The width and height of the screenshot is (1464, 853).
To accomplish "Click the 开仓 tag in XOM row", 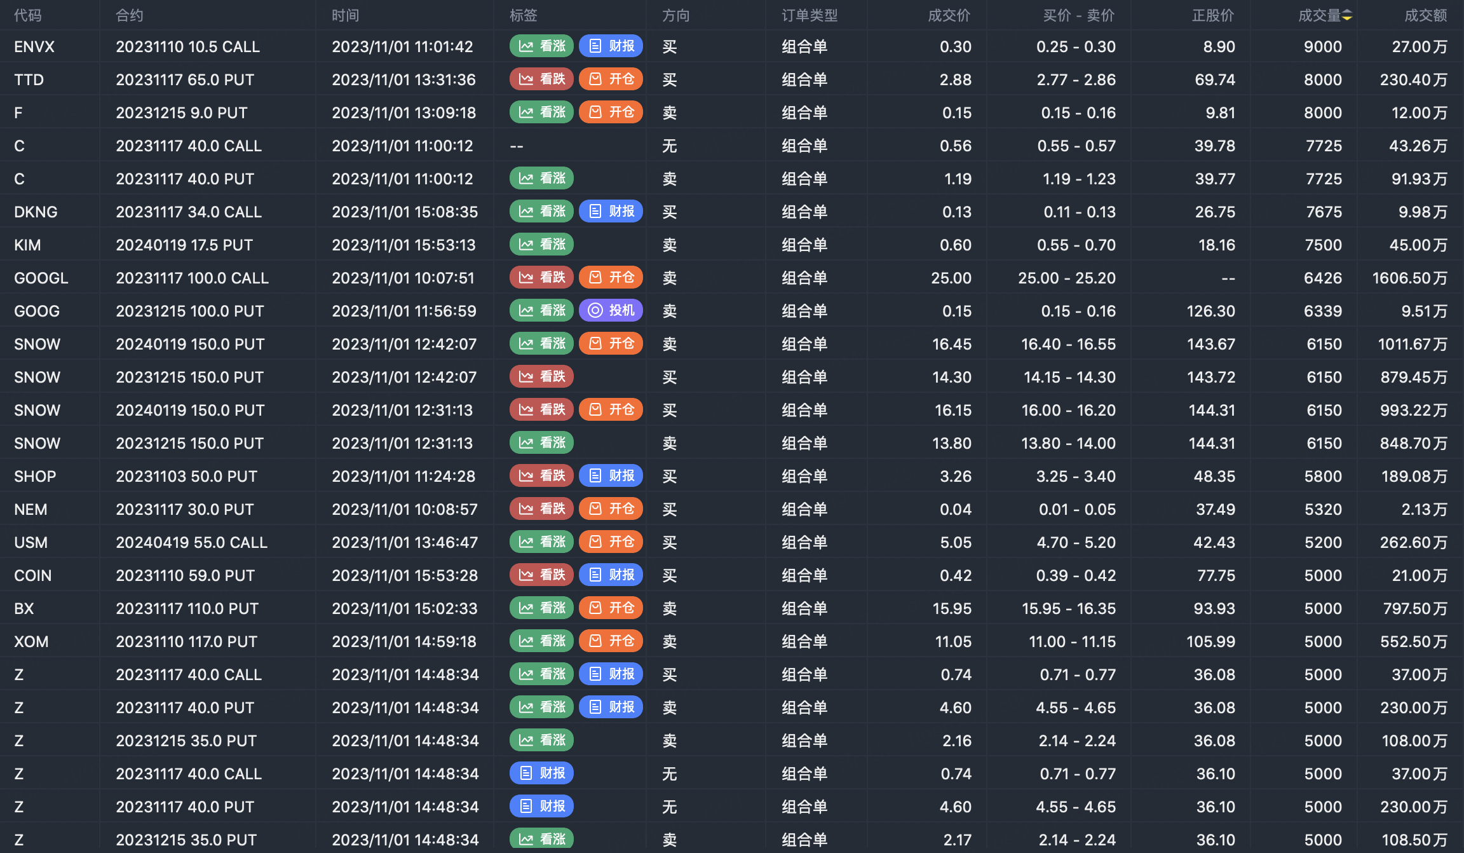I will tap(611, 641).
